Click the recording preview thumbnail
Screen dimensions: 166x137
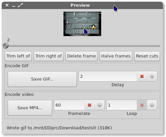pos(82,24)
